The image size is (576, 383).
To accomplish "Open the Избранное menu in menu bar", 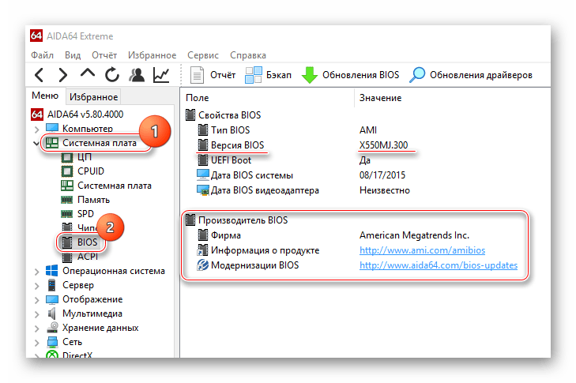I will point(152,55).
